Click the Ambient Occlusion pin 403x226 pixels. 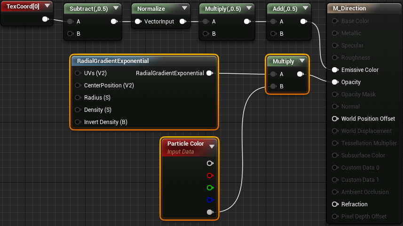(x=335, y=192)
